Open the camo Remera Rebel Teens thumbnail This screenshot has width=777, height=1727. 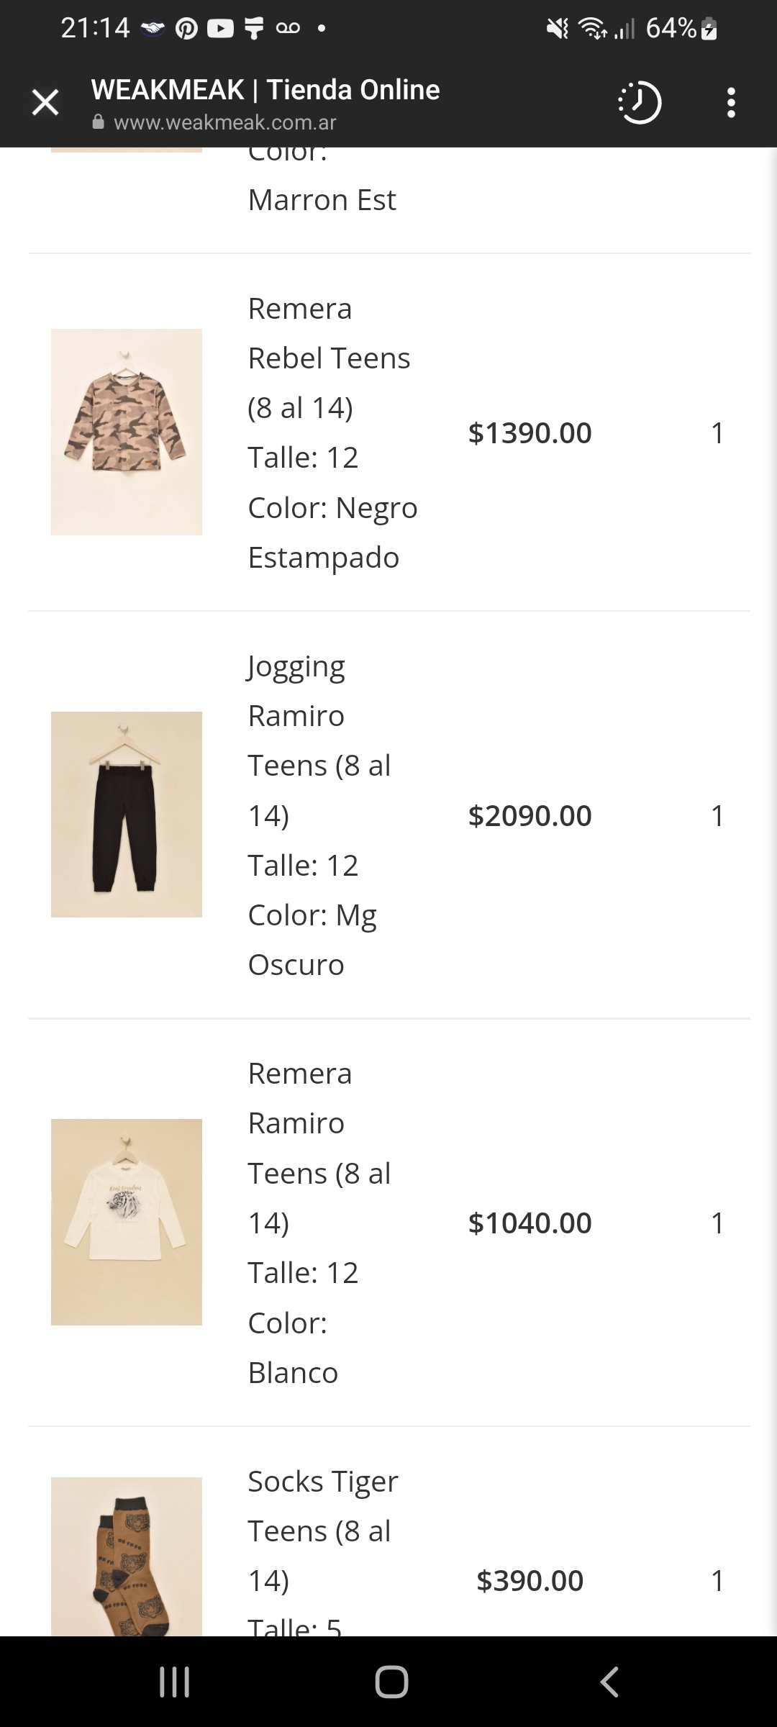[x=127, y=432]
